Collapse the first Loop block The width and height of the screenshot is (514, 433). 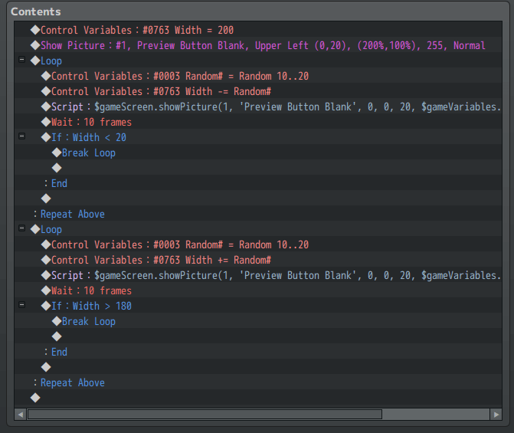(x=21, y=60)
